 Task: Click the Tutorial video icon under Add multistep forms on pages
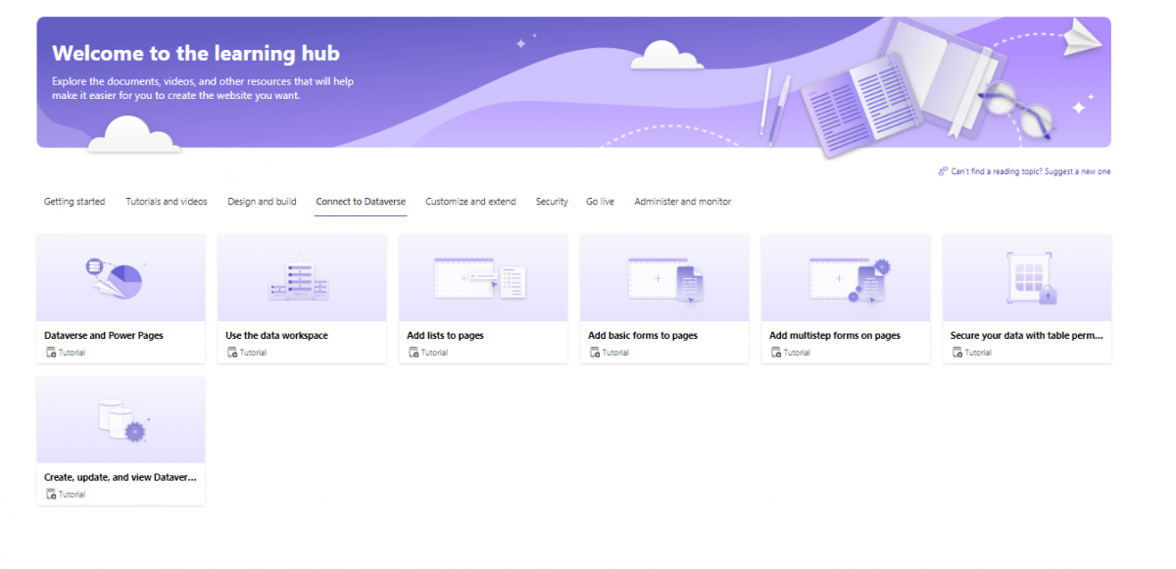coord(776,352)
